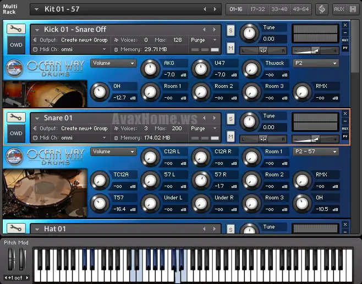Load next instrument for Kick 01 - Snare Off

(215, 29)
